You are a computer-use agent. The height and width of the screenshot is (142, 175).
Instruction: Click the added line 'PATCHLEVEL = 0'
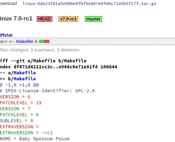[19, 115]
